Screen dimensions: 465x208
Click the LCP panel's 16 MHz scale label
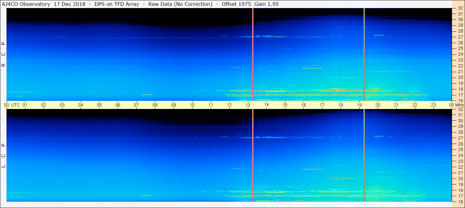point(460,202)
